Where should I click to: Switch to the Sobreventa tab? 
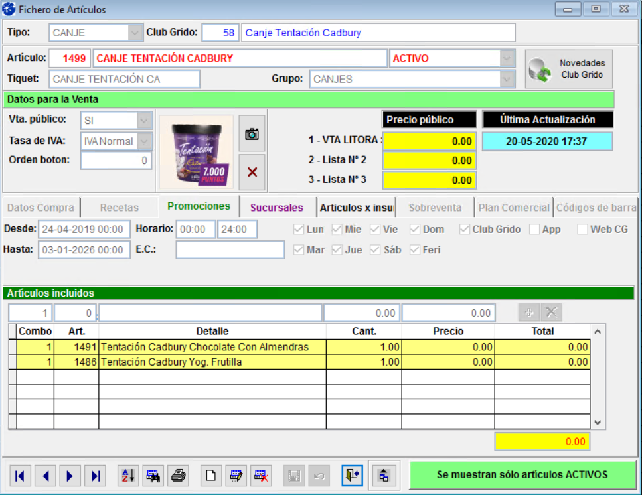point(435,208)
